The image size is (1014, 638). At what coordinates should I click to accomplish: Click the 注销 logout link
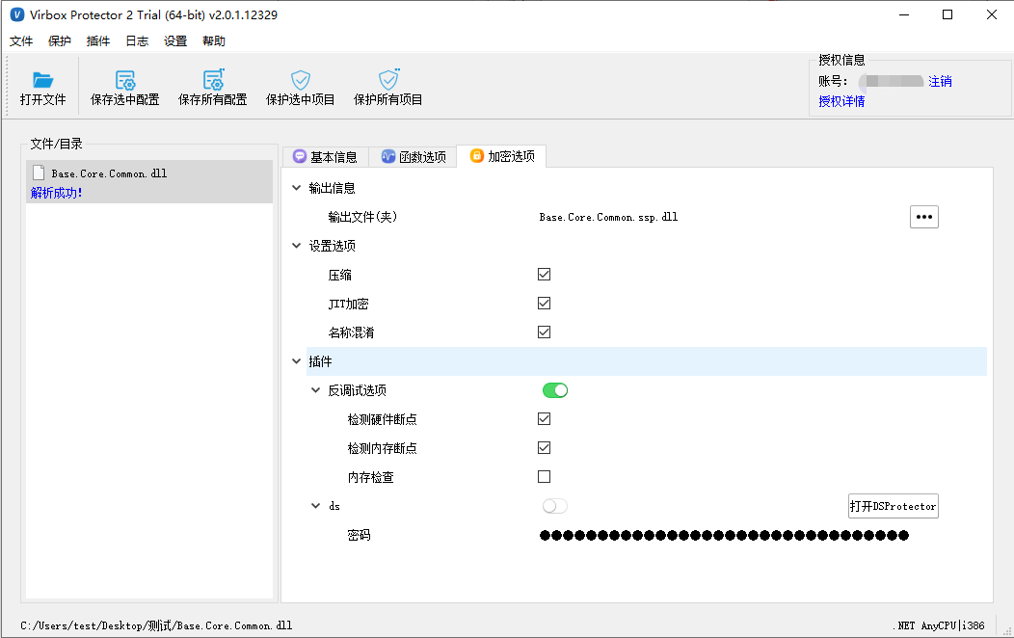click(x=941, y=82)
